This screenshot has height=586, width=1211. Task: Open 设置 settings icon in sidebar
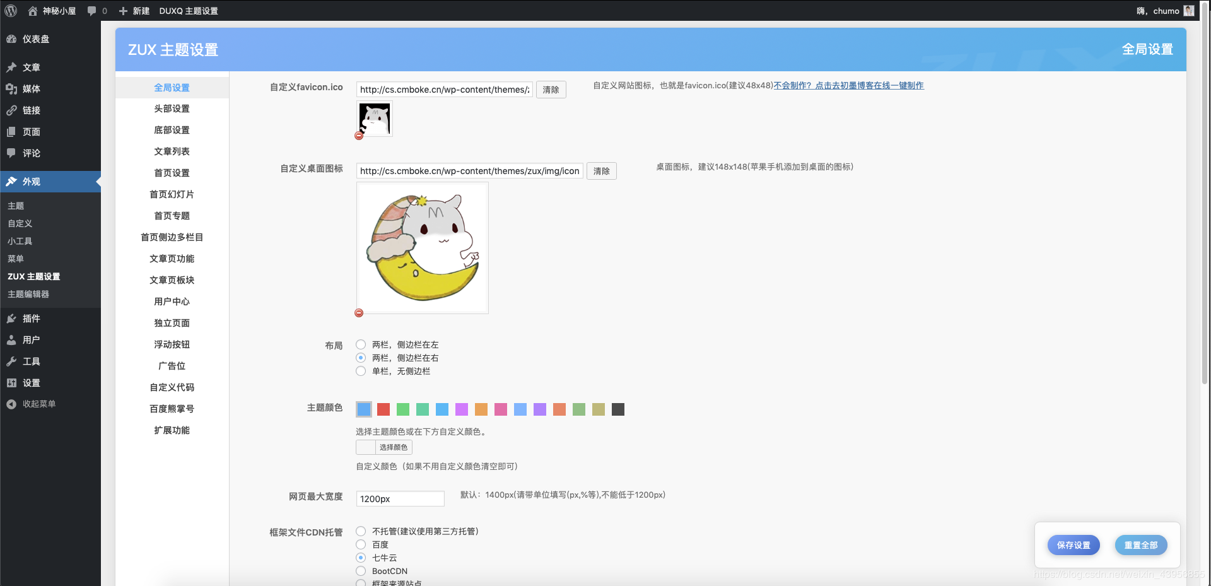[x=11, y=383]
